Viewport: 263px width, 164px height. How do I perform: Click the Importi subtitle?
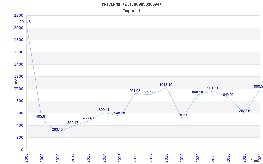point(131,11)
